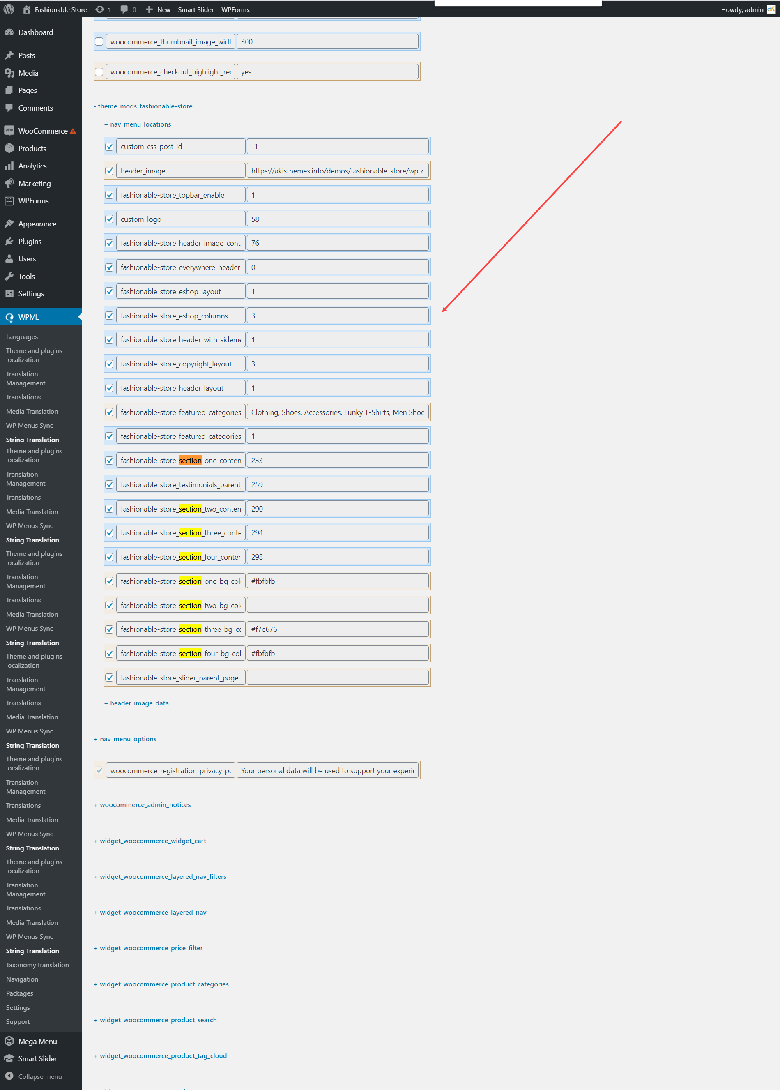Viewport: 780px width, 1090px height.
Task: Click the Collapse menu arrow icon
Action: (9, 1076)
